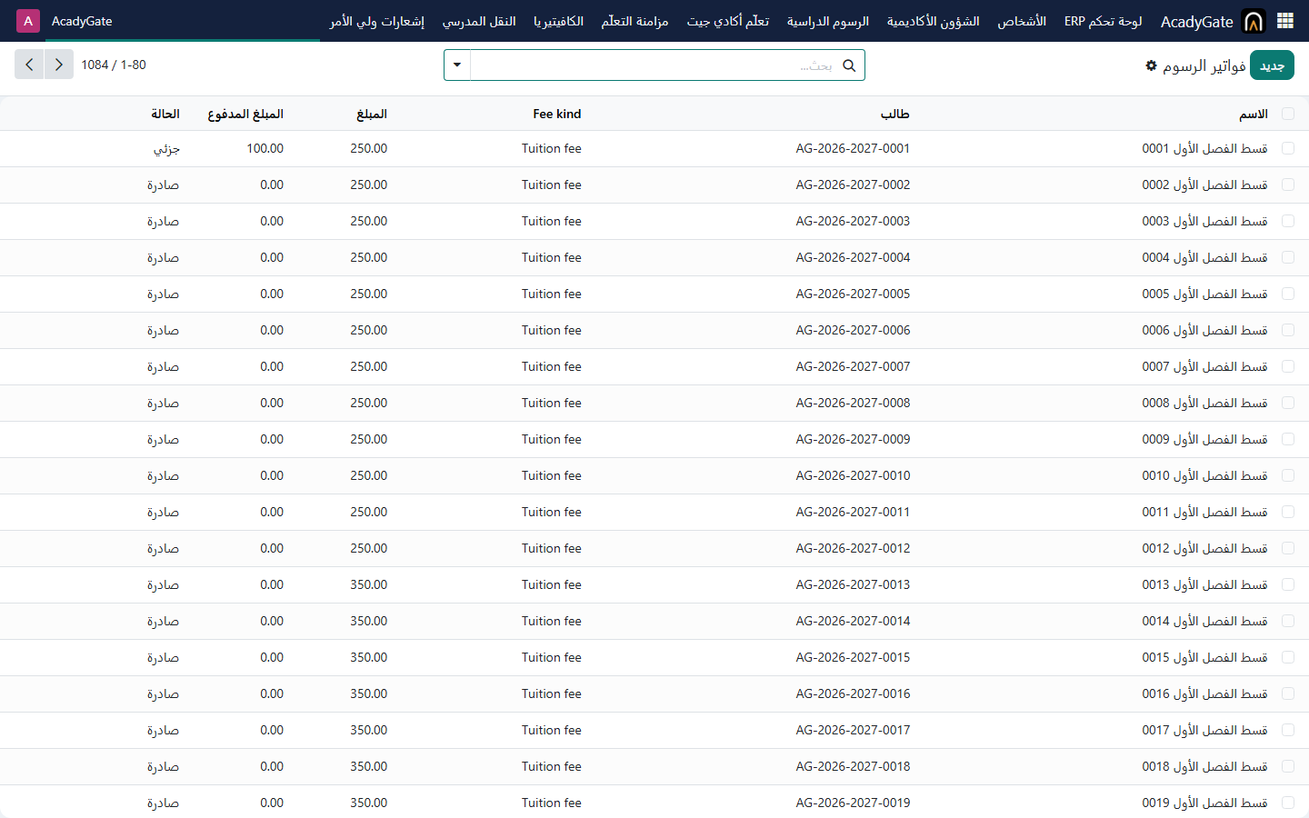Click student AG-2026-2027-0009 cell
The width and height of the screenshot is (1309, 818).
coord(853,439)
